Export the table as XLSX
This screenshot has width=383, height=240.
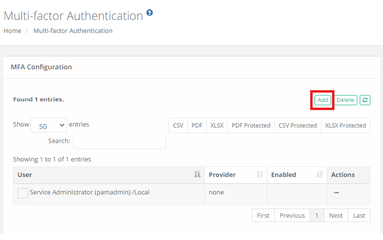[217, 125]
